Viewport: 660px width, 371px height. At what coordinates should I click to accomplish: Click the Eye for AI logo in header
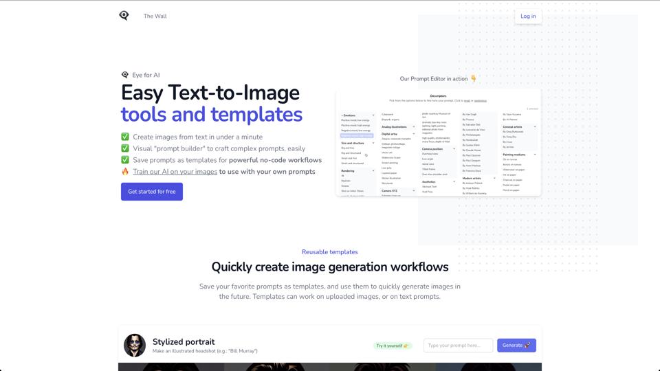pyautogui.click(x=124, y=16)
